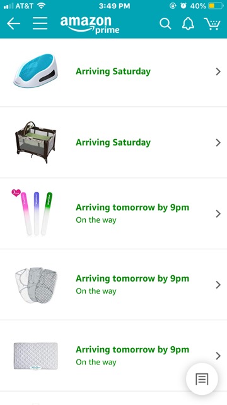Viewport: 227px width, 405px height.
Task: Open the shopping cart
Action: [212, 24]
